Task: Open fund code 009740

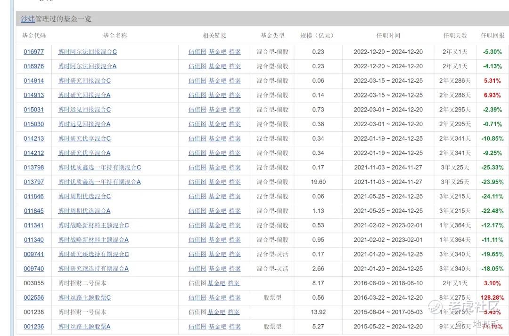Action: (34, 269)
